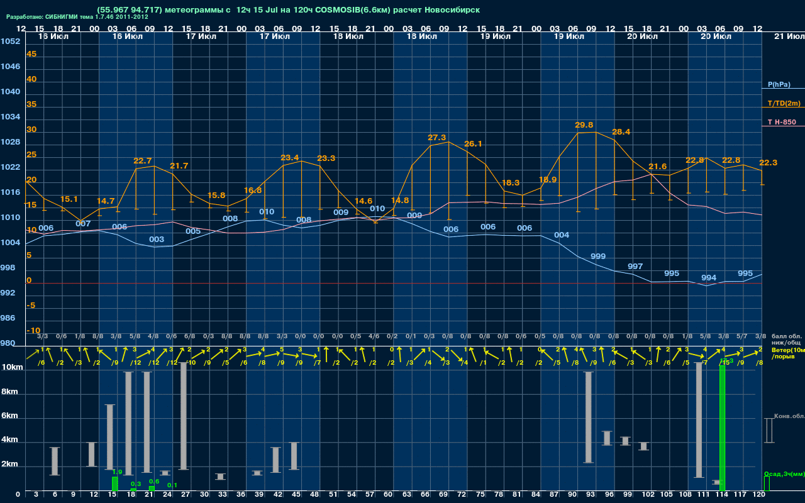805x503 pixels.
Task: Click the temperature value 28.4
Action: 621,132
